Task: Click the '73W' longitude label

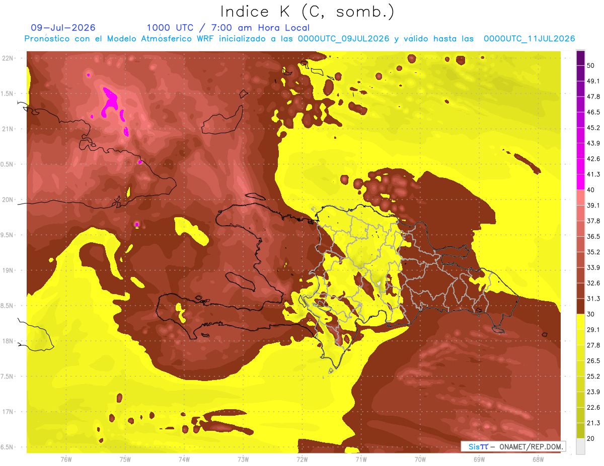Action: coord(243,459)
